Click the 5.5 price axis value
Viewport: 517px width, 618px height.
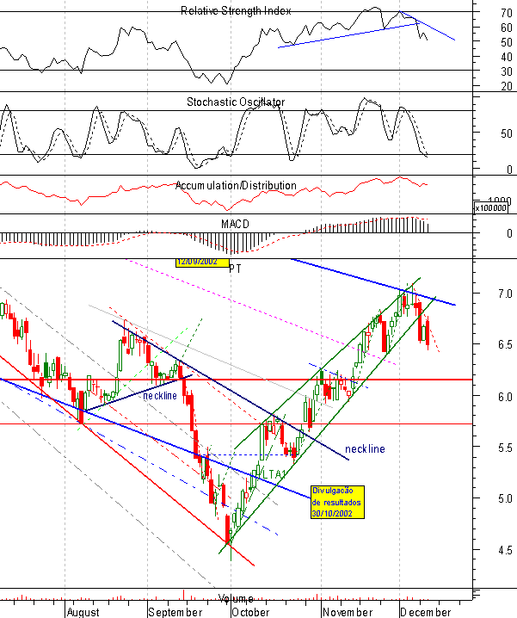(505, 448)
